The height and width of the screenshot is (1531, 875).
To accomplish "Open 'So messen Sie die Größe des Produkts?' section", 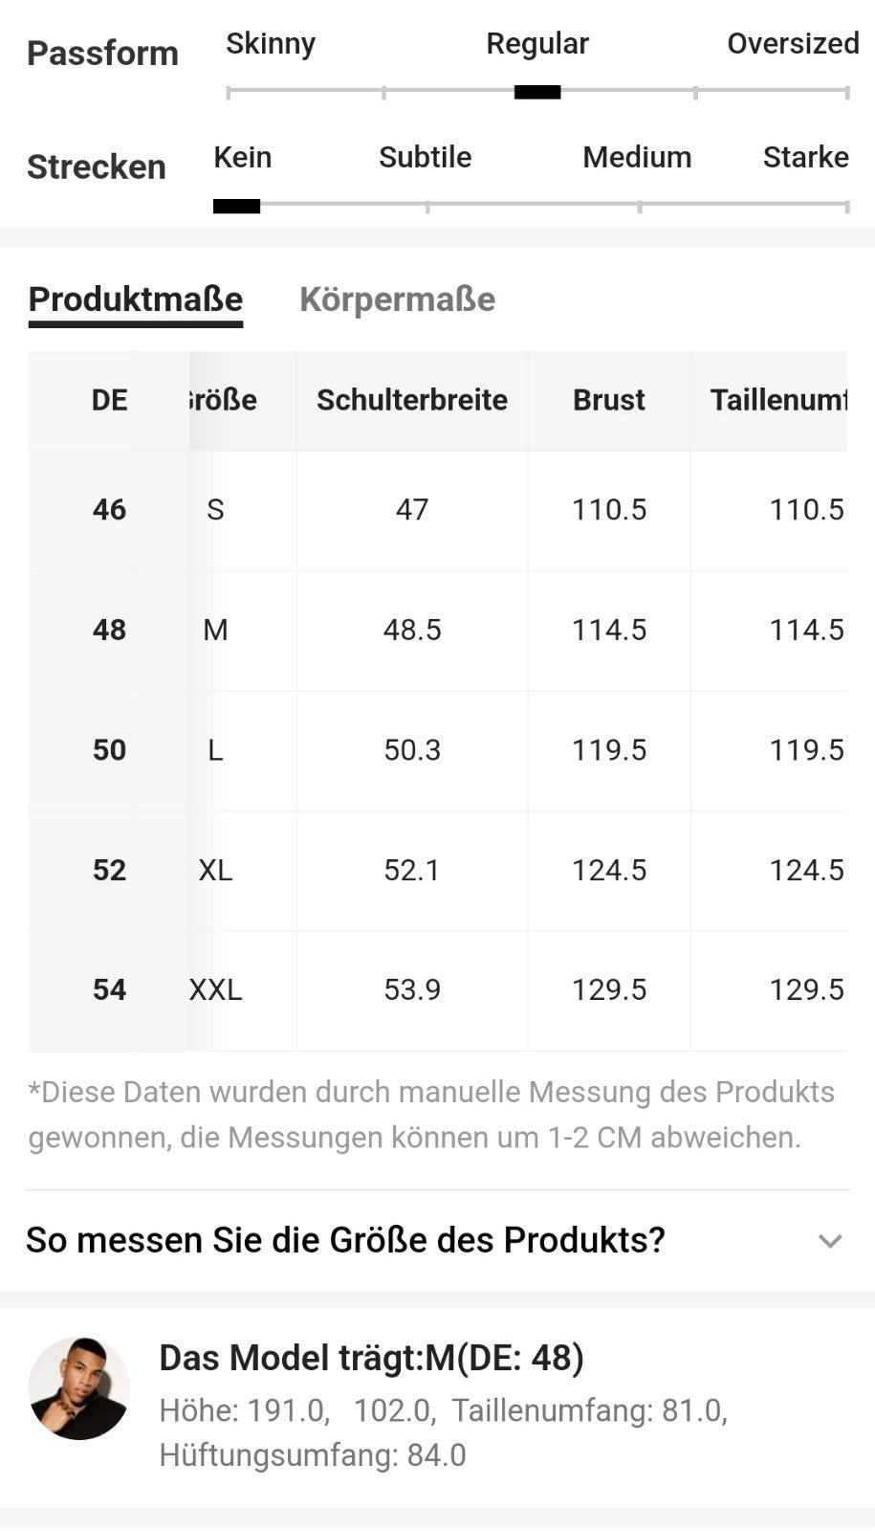I will coord(437,1240).
